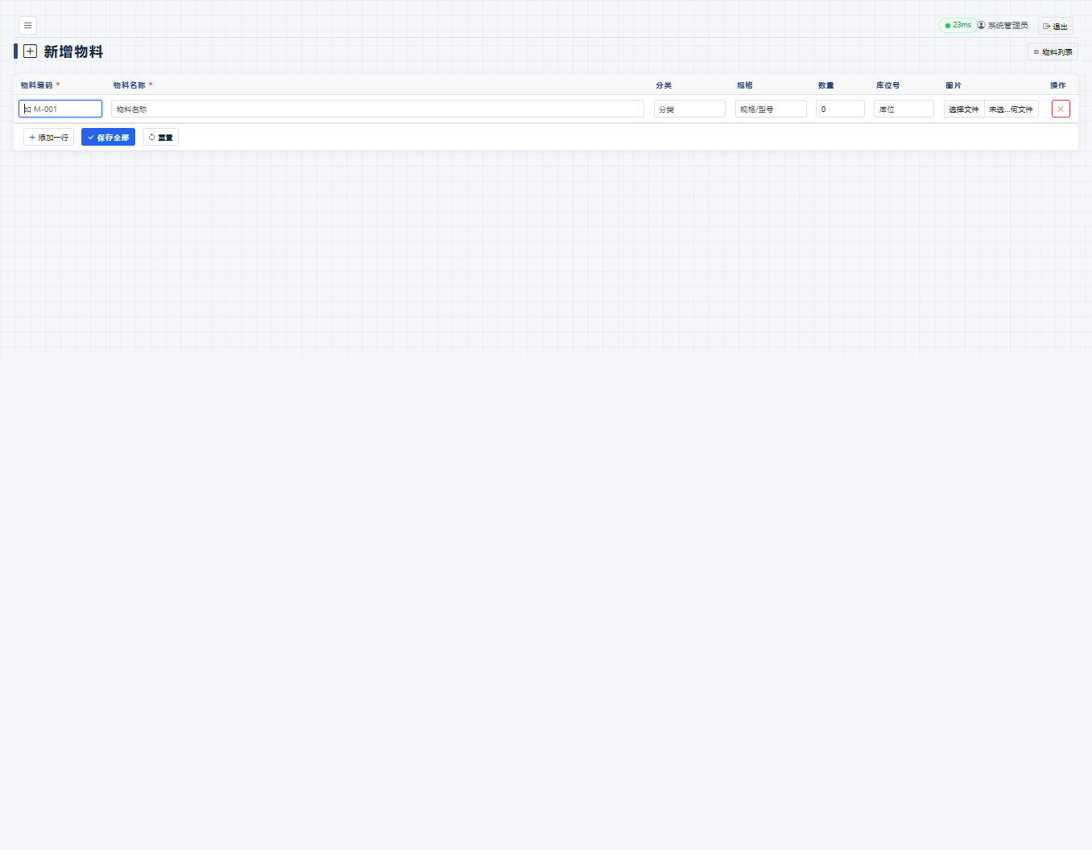The height and width of the screenshot is (850, 1092).
Task: Click the 规格 column header
Action: click(x=745, y=85)
